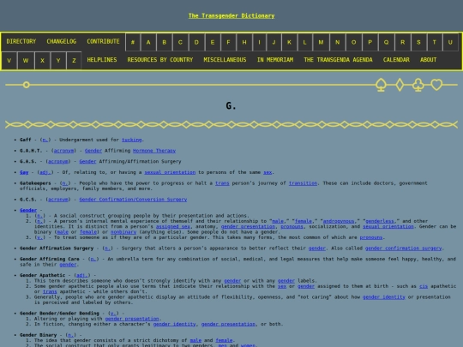Jump to letter E entries
This screenshot has height=347, width=463.
[213, 42]
